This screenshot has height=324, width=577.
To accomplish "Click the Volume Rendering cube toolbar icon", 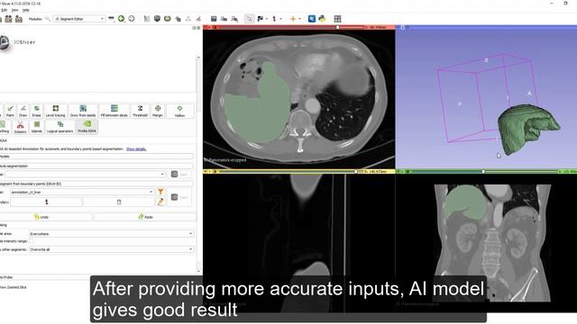I will click(157, 18).
